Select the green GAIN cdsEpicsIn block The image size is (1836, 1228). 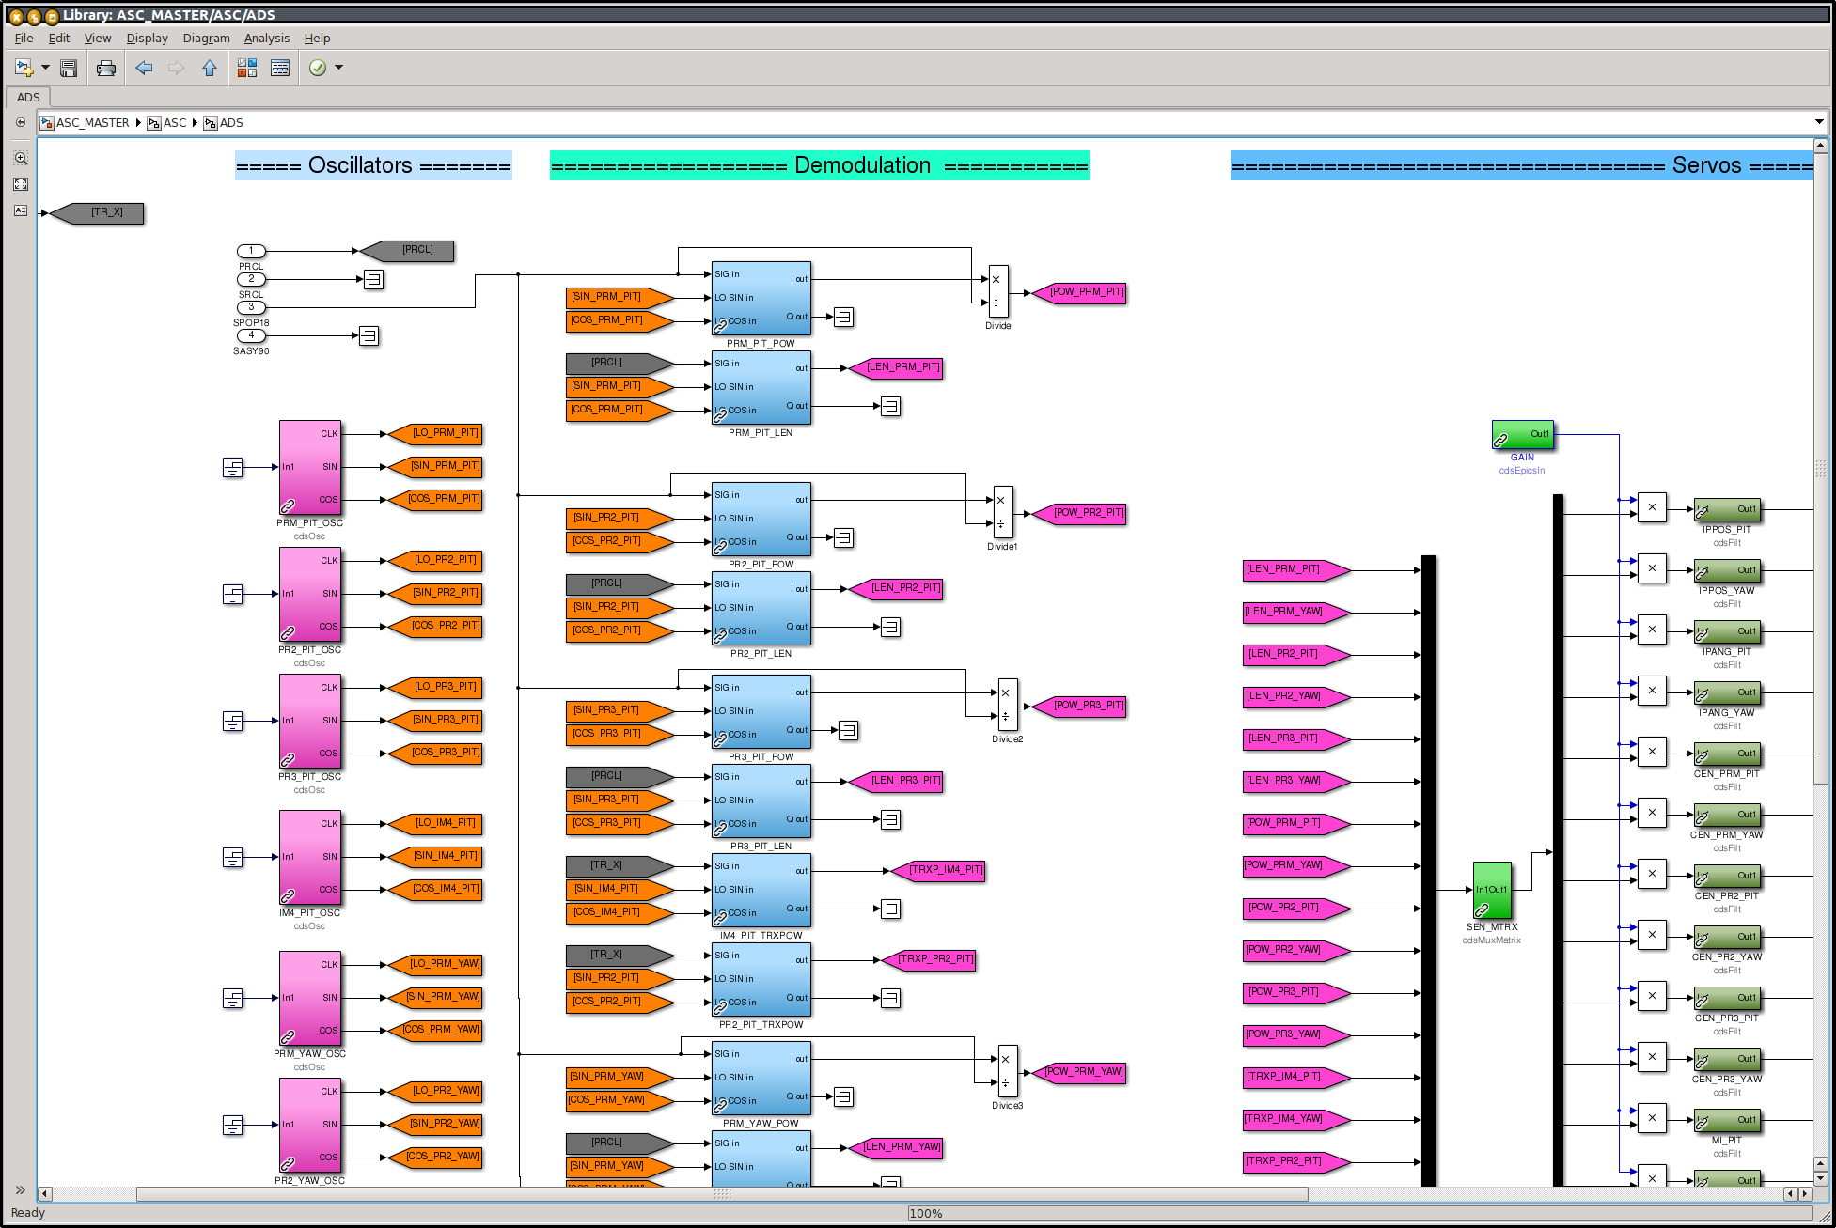click(x=1522, y=435)
